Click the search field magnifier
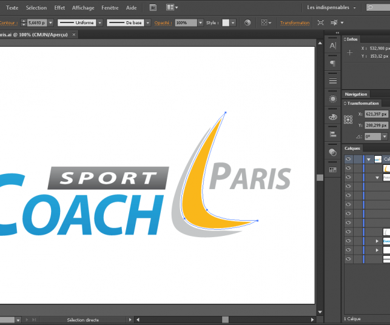This screenshot has width=390, height=325. [370, 7]
